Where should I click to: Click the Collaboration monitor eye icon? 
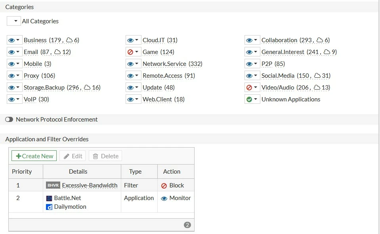coord(249,40)
